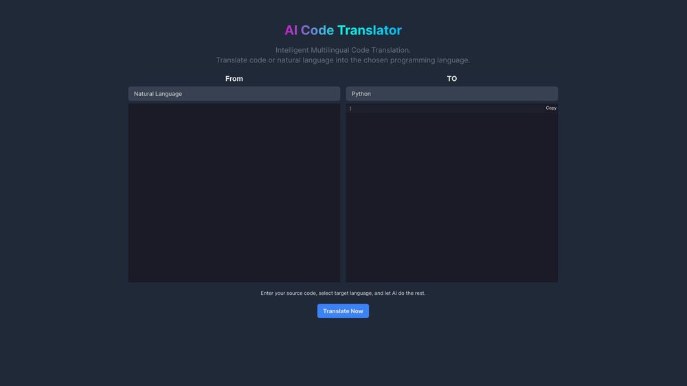Click 'Translate code or natural language' description
687x386 pixels.
(343, 60)
